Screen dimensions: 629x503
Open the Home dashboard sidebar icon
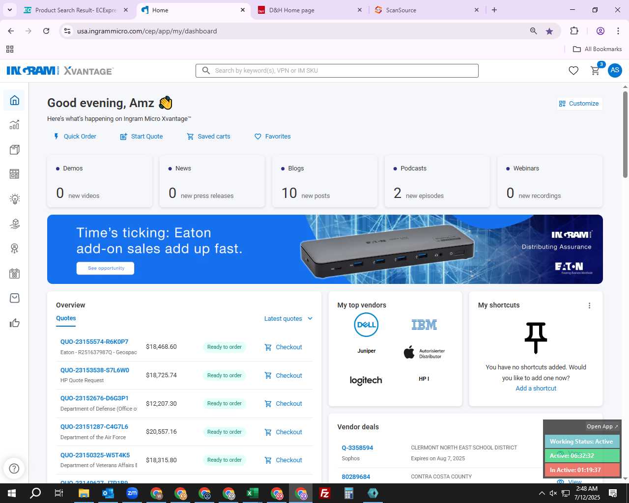pos(15,100)
